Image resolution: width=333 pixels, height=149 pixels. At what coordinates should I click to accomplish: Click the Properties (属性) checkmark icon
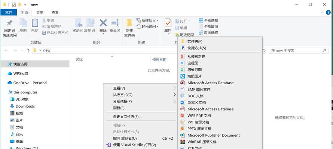[168, 23]
